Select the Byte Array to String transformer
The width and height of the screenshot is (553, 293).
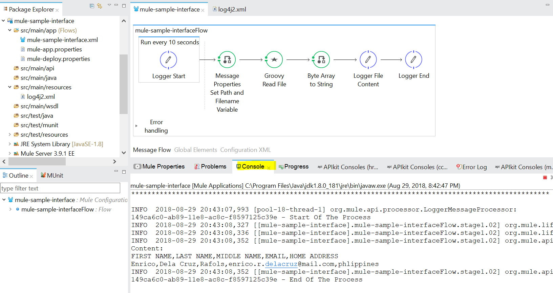321,60
